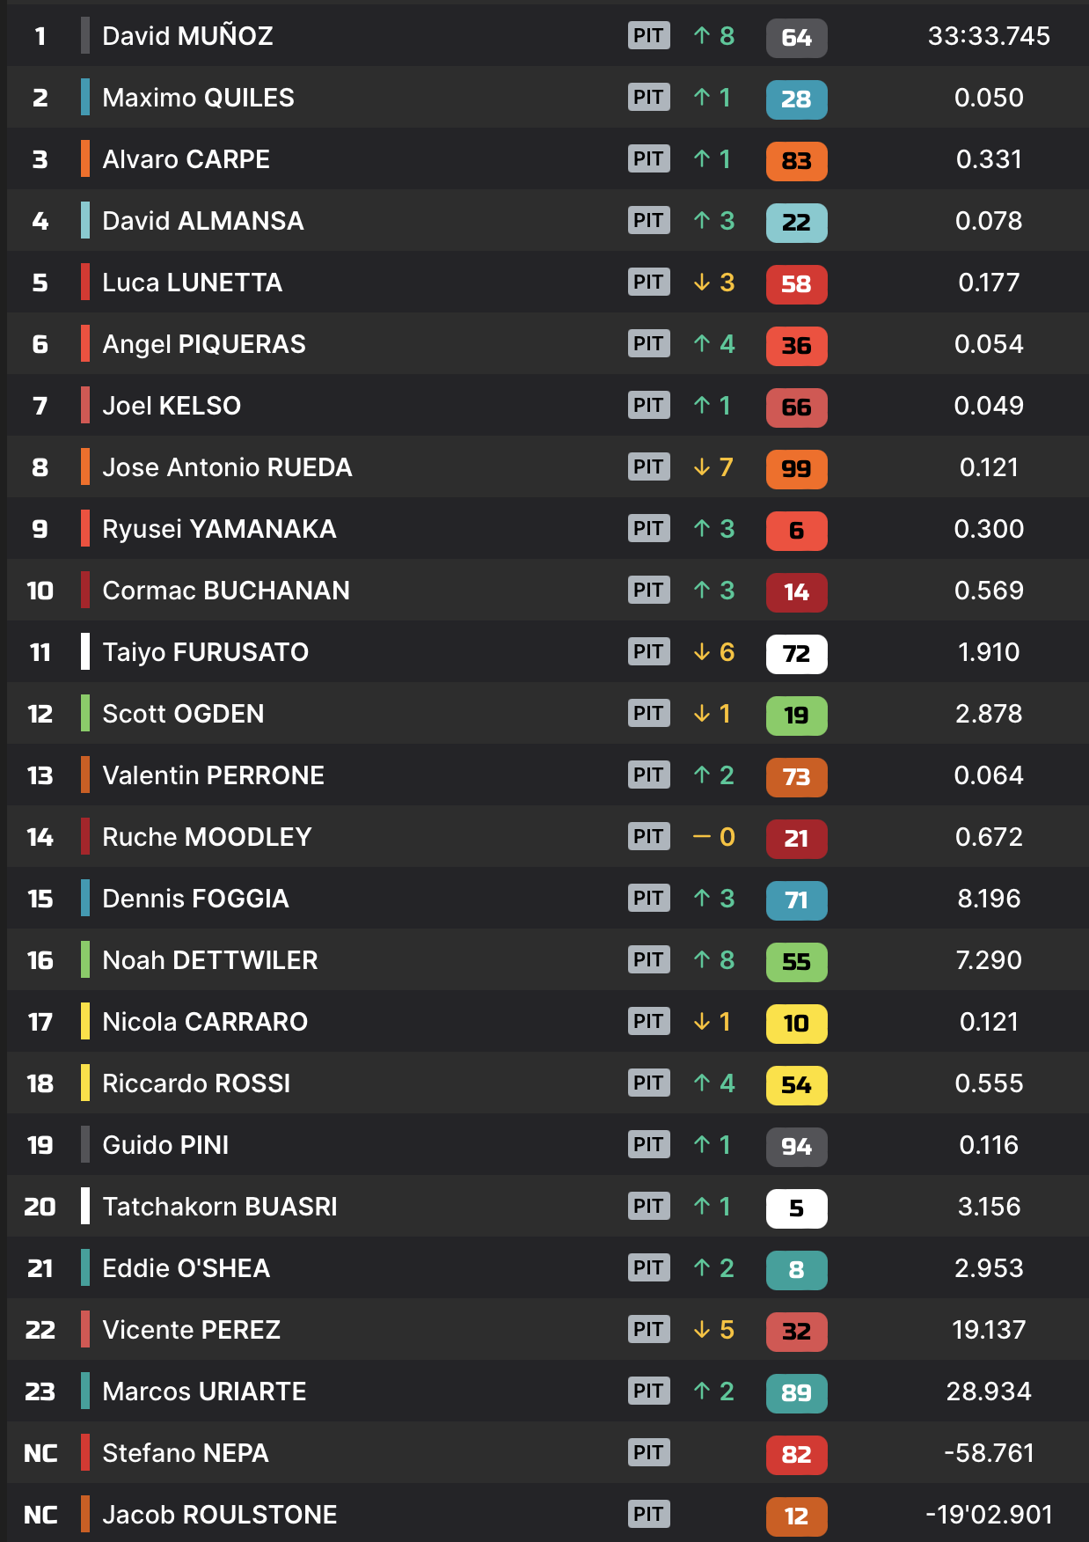Click the PIT badge for Stefano NEPA

point(648,1453)
